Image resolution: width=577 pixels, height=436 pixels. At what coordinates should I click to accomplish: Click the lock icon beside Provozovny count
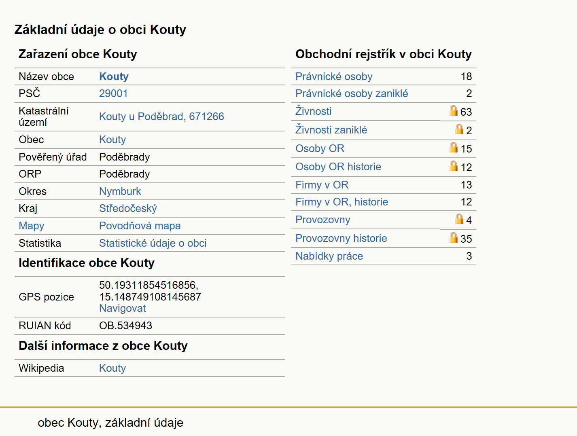click(459, 219)
